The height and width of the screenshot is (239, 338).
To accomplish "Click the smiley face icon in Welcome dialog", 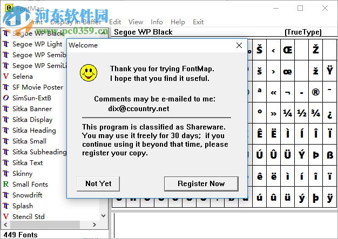I will 89,73.
